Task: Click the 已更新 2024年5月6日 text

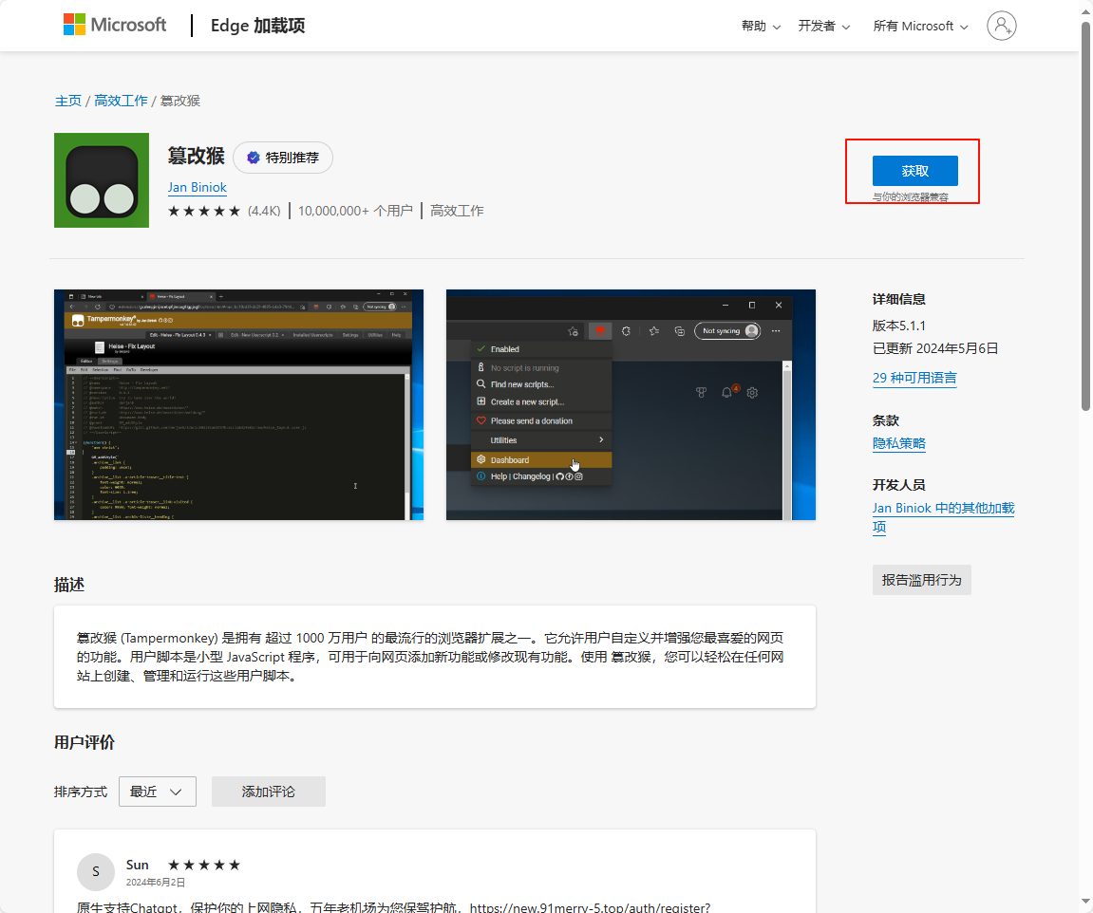Action: tap(935, 349)
